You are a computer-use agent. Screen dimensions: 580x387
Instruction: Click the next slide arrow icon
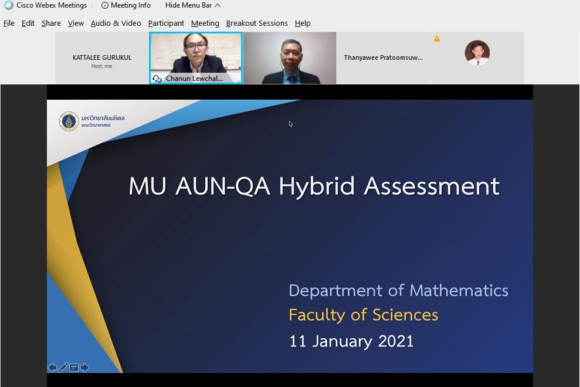coord(84,368)
